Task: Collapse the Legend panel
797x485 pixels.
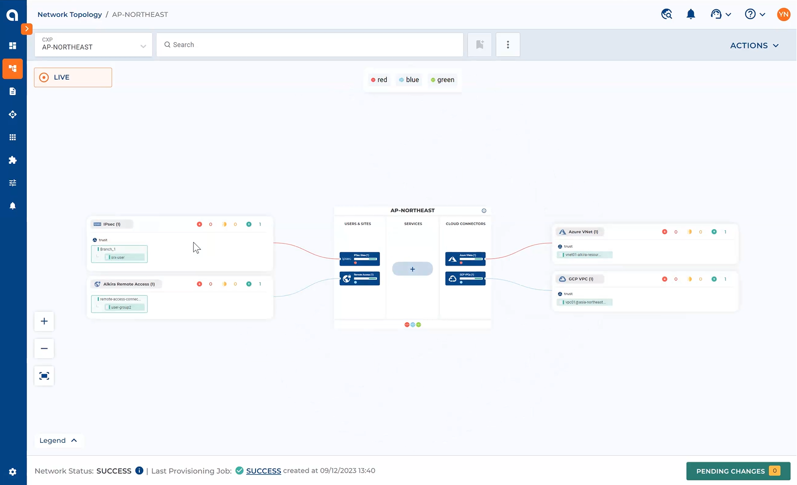Action: pyautogui.click(x=58, y=440)
